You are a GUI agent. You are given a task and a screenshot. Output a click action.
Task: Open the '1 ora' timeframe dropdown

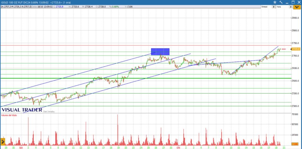pyautogui.click(x=290, y=7)
